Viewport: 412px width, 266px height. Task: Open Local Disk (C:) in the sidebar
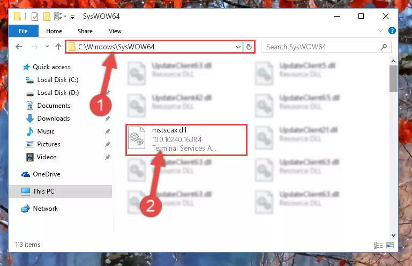(58, 80)
